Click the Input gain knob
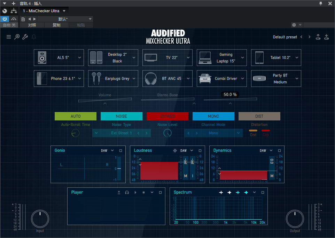This screenshot has width=335, height=238. click(40, 219)
